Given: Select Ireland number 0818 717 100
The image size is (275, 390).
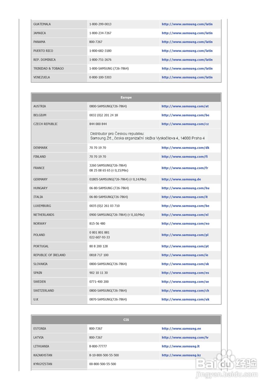Looking at the screenshot, I should coord(99,255).
